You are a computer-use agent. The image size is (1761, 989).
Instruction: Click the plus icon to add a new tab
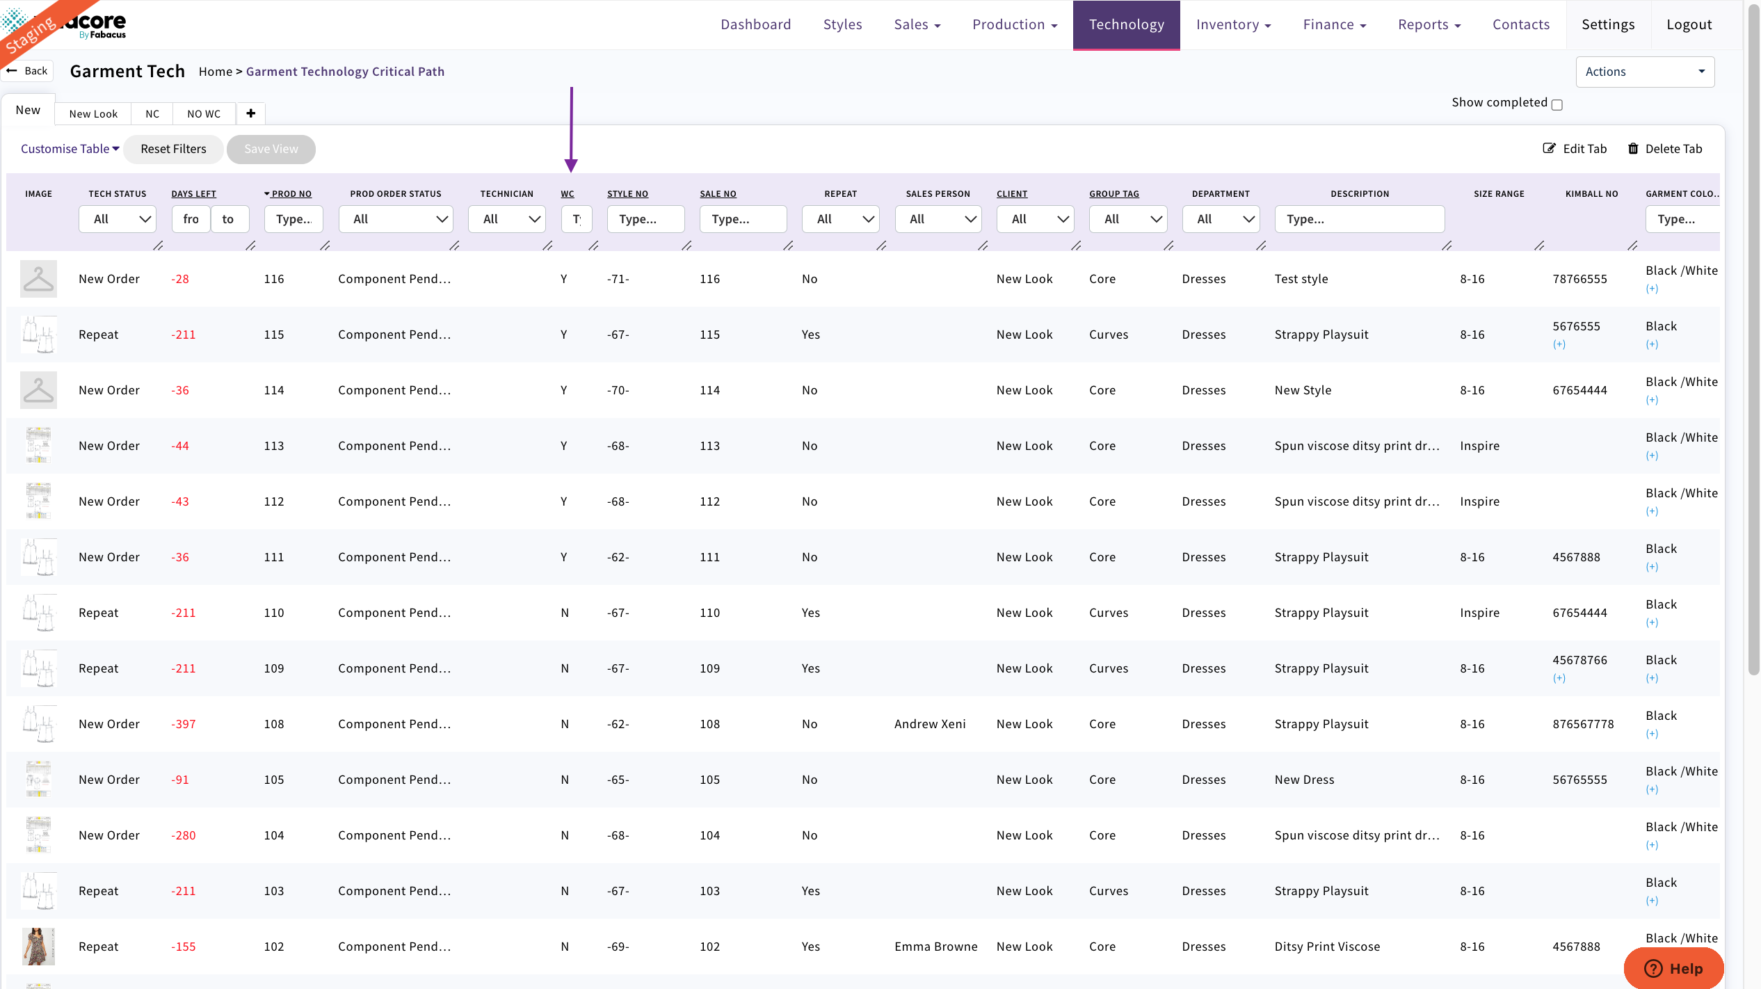pyautogui.click(x=251, y=113)
